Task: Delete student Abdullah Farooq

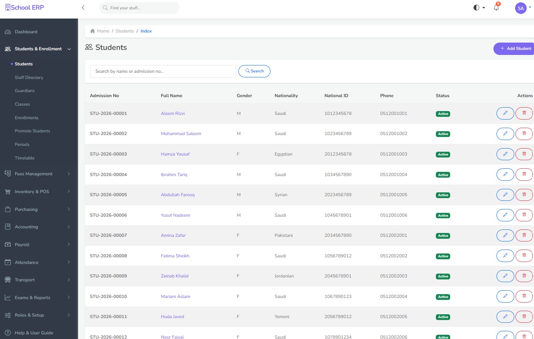Action: 524,195
